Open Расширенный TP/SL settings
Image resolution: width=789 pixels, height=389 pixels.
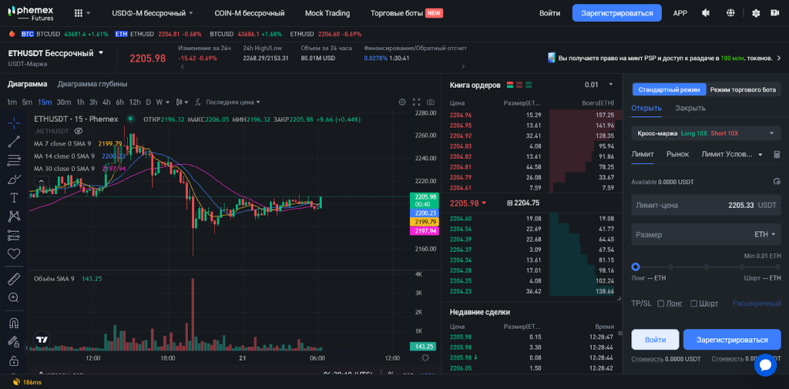pyautogui.click(x=757, y=303)
